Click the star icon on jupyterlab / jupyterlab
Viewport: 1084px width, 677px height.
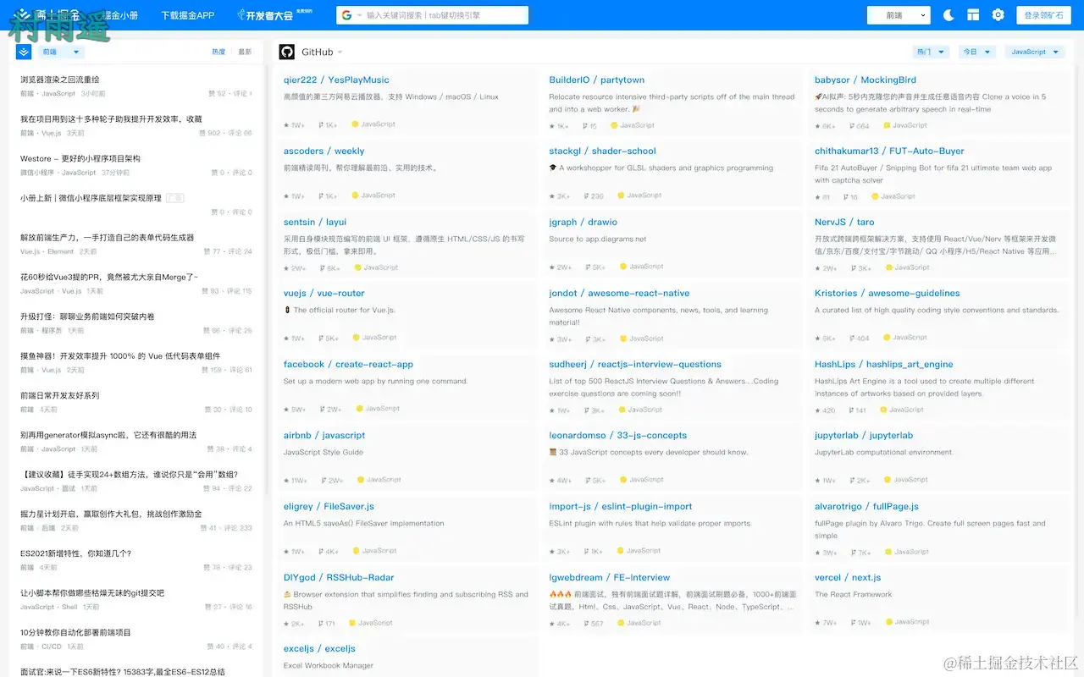(818, 481)
